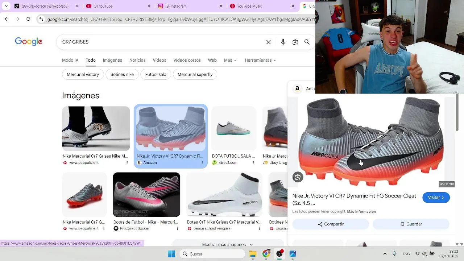Open options menu for 4tres3.com result
Image resolution: width=464 pixels, height=261 pixels.
click(x=253, y=163)
